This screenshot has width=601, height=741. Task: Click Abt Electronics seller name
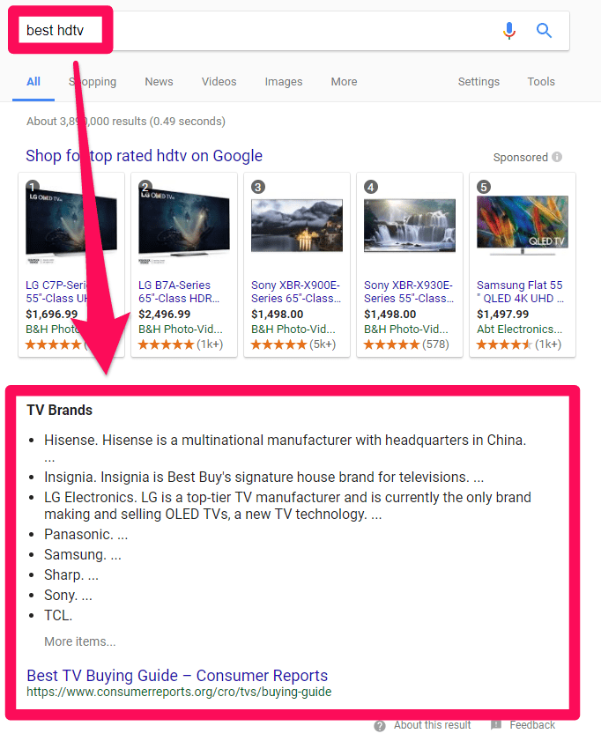point(519,329)
